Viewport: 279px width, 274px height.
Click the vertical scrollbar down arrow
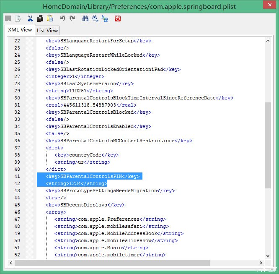268,256
